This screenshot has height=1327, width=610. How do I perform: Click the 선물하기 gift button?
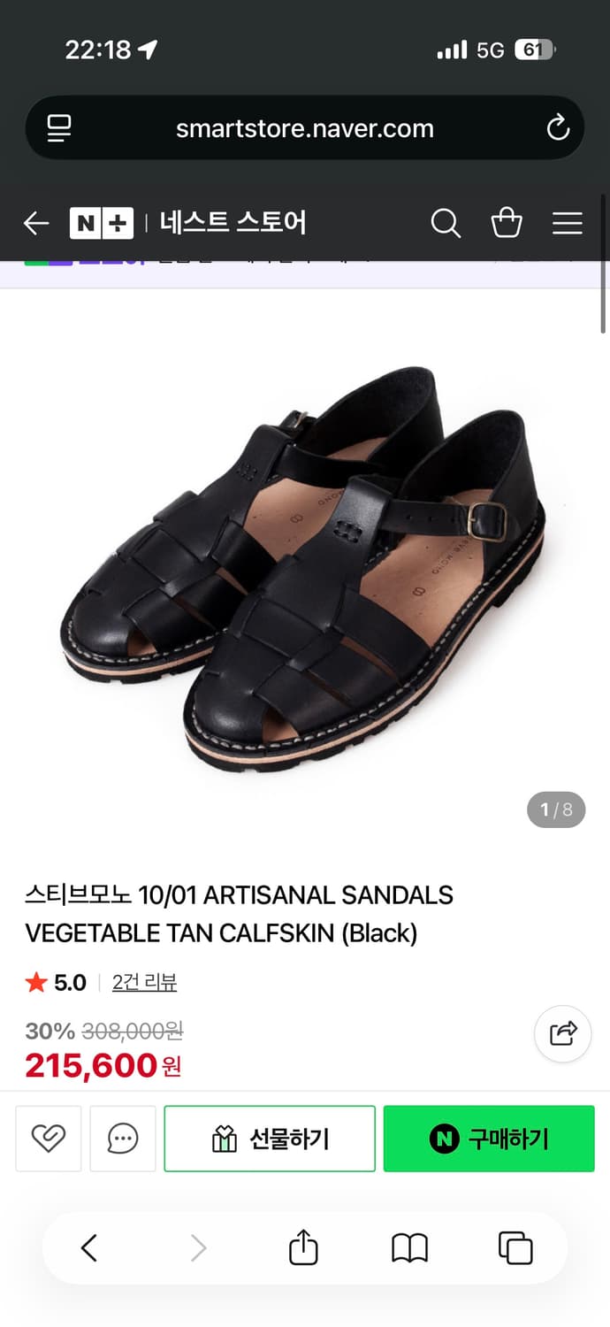[x=270, y=1139]
